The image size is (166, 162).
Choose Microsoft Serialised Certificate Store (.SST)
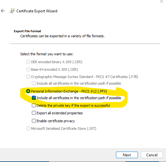[28, 129]
